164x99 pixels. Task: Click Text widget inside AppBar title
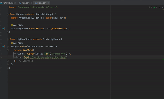(47, 54)
